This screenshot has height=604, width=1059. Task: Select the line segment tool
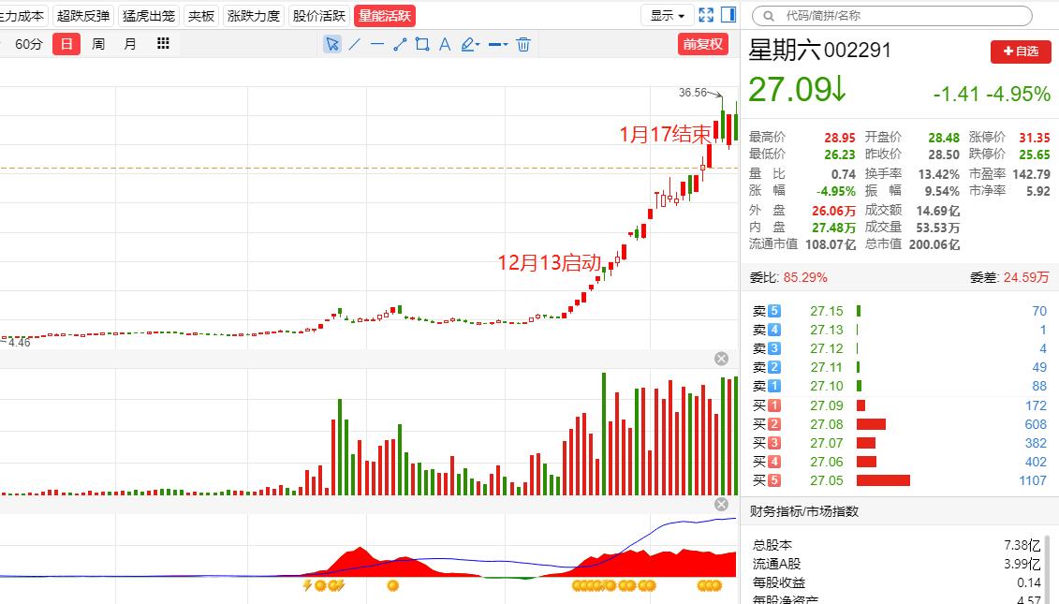[400, 44]
